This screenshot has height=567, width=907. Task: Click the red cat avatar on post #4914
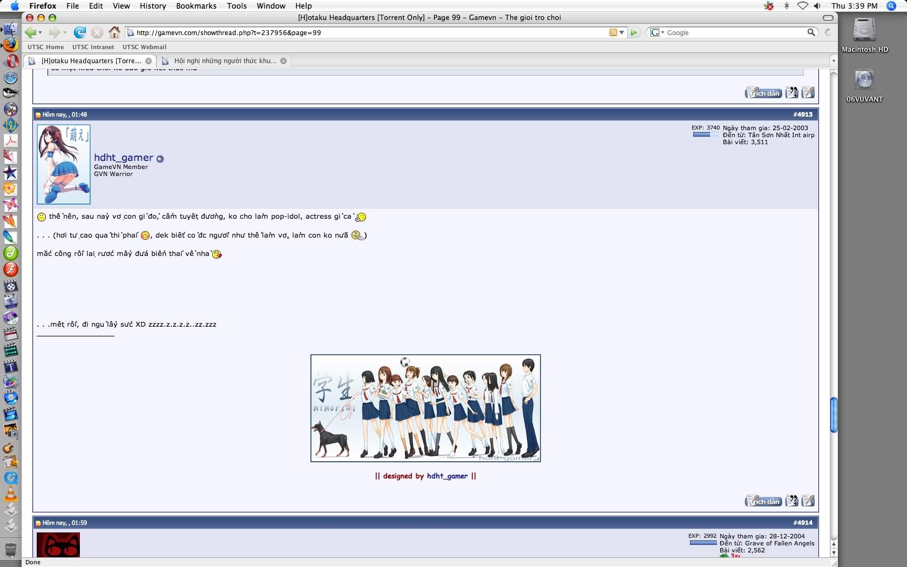click(58, 545)
